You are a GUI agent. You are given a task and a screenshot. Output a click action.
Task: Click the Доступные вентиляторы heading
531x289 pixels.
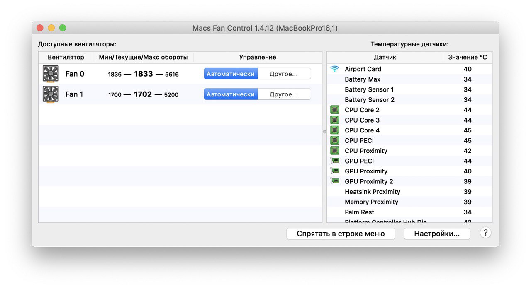[x=77, y=44]
